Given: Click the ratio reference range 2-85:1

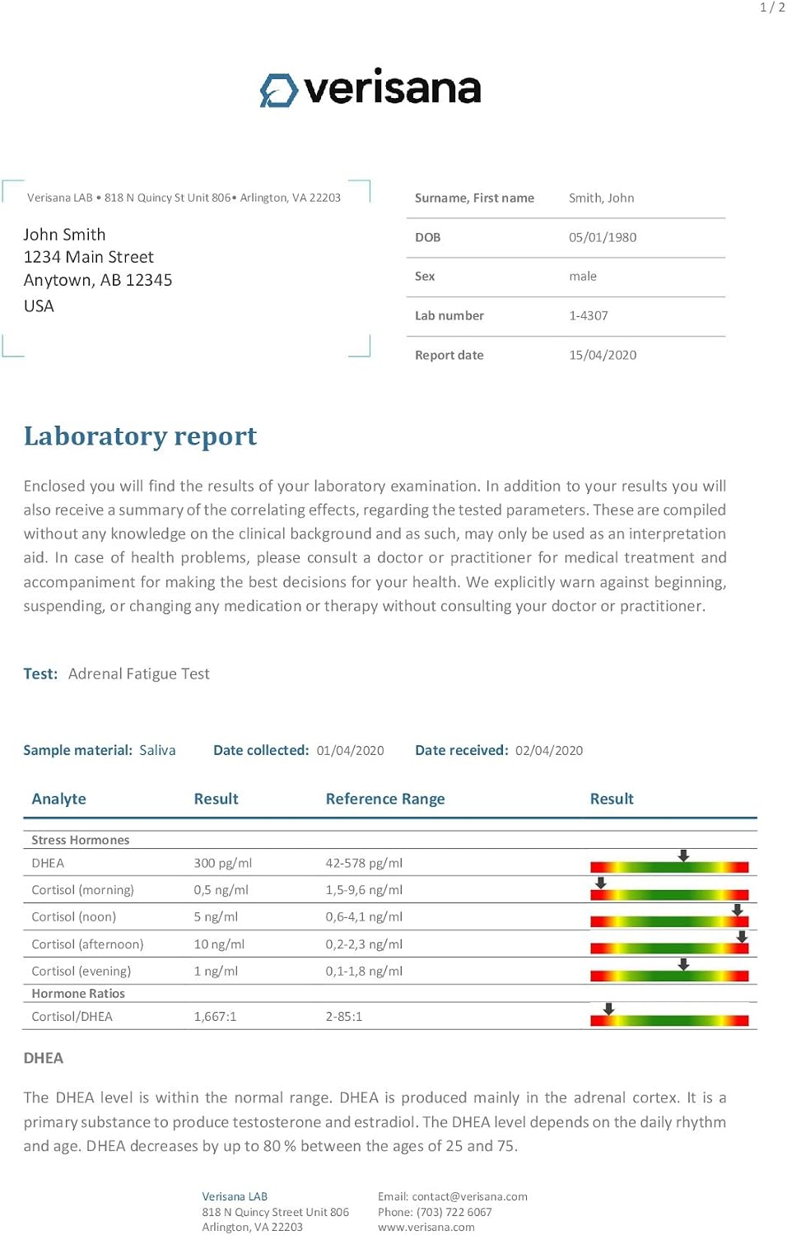Looking at the screenshot, I should coord(344,1016).
